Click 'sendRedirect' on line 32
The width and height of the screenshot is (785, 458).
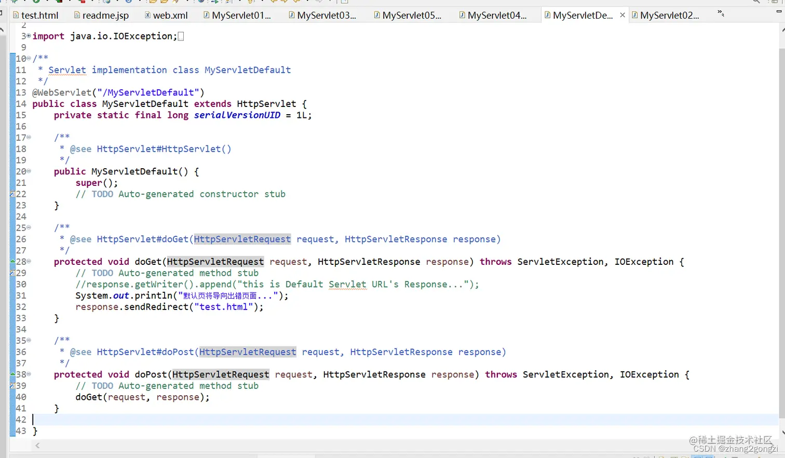[x=156, y=307]
